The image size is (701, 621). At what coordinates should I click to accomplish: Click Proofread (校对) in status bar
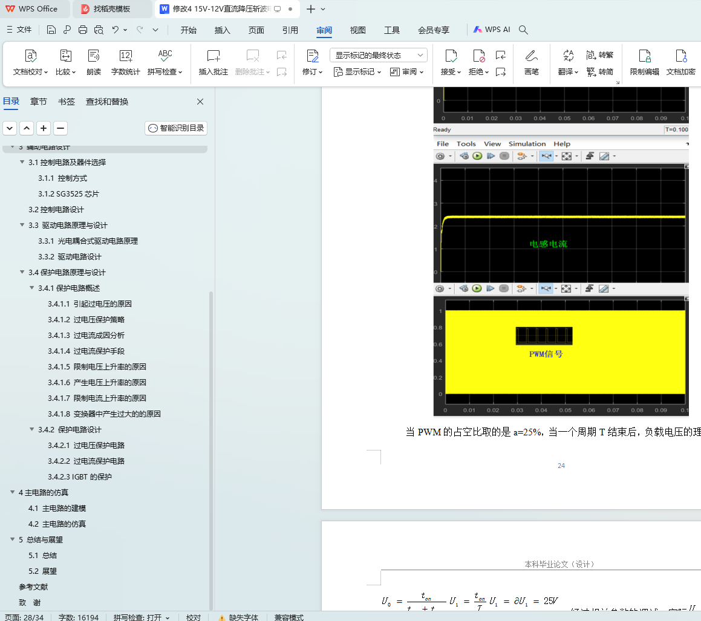tap(193, 617)
